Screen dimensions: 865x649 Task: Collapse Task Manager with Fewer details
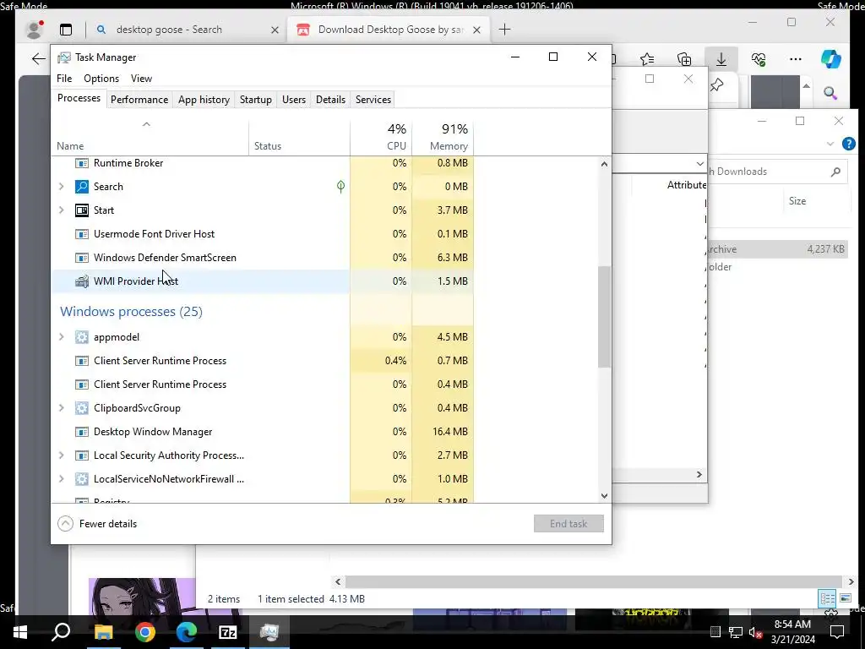[x=98, y=524]
